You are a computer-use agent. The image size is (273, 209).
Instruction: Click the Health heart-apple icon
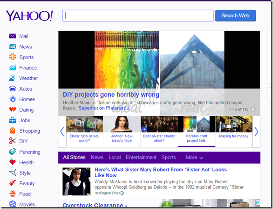pos(13,162)
